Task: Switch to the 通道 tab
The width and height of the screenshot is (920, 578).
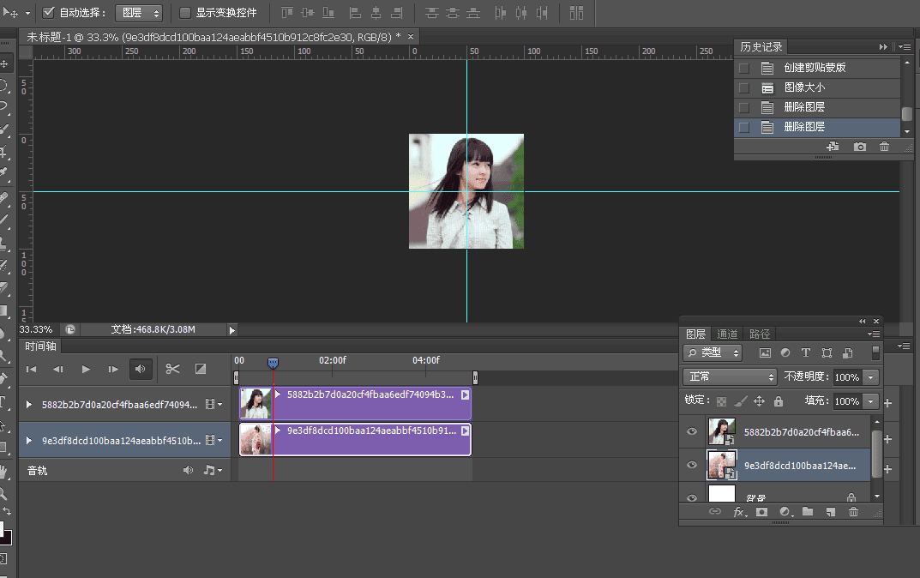Action: coord(727,334)
